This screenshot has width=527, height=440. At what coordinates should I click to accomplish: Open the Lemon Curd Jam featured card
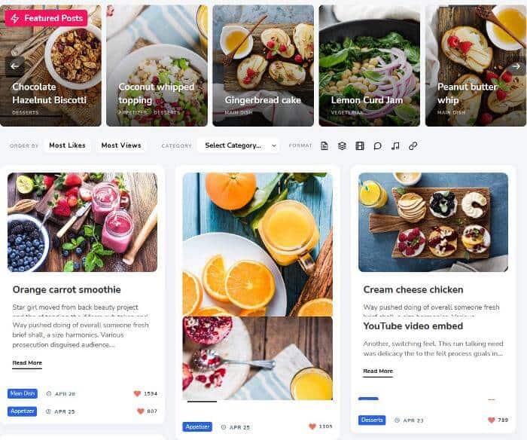370,66
